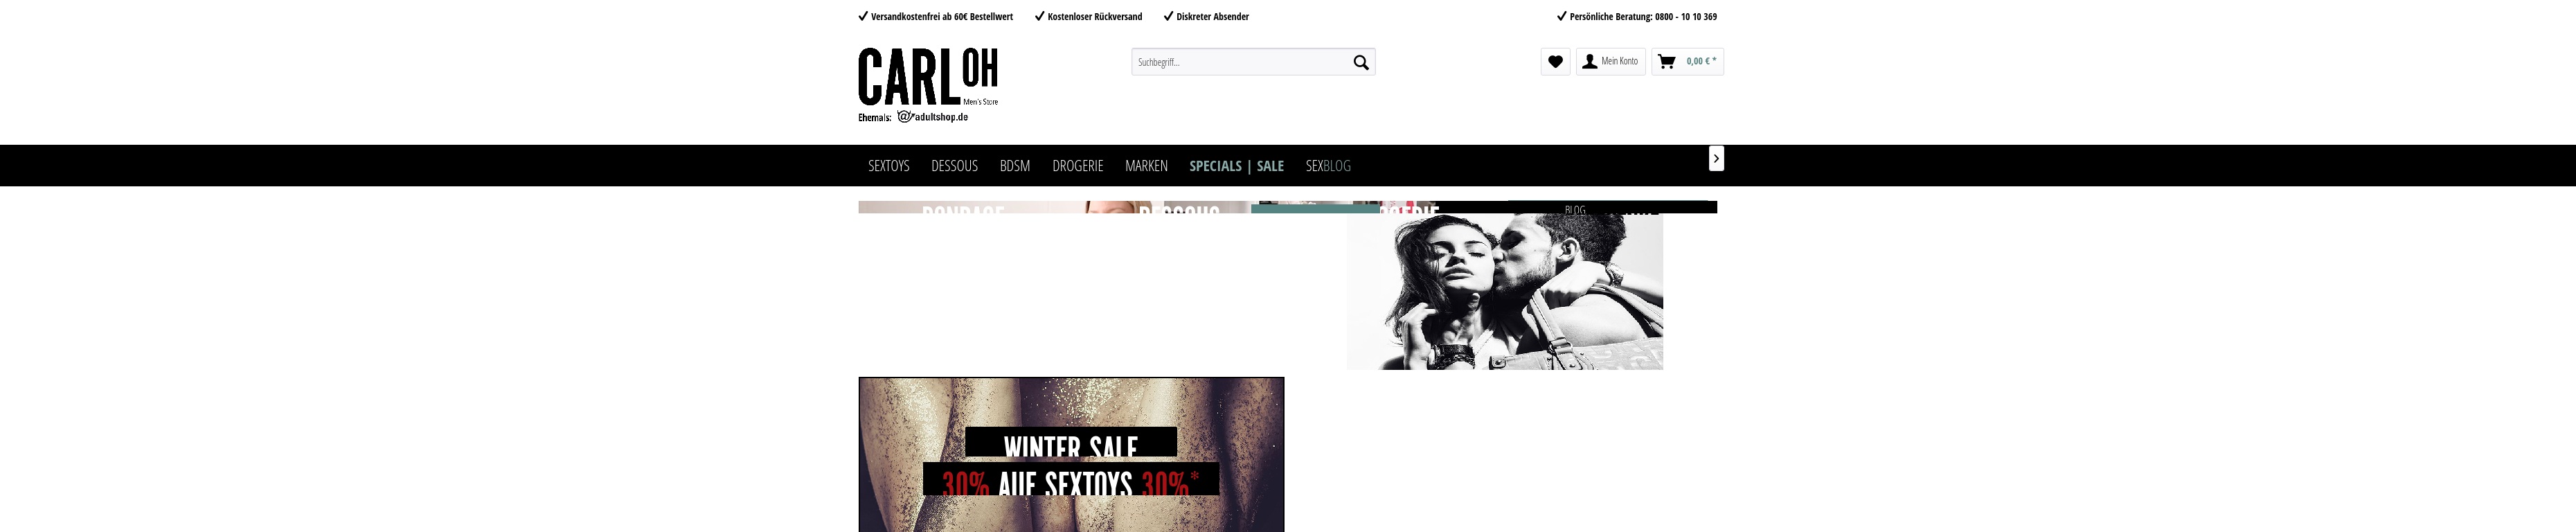Open the MARKEN menu category
The height and width of the screenshot is (532, 2576).
(1146, 166)
